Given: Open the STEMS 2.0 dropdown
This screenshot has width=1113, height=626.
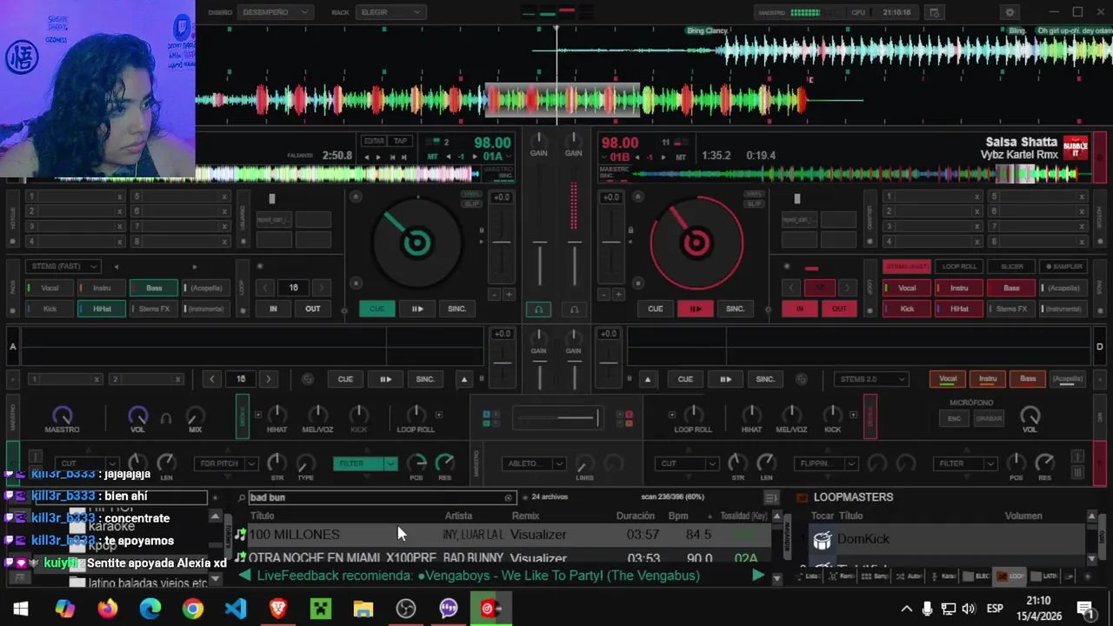Looking at the screenshot, I should coord(871,379).
